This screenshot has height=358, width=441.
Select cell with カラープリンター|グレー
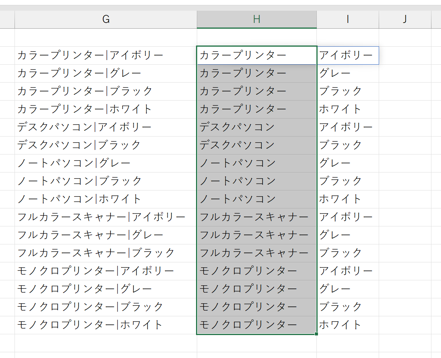click(x=106, y=73)
